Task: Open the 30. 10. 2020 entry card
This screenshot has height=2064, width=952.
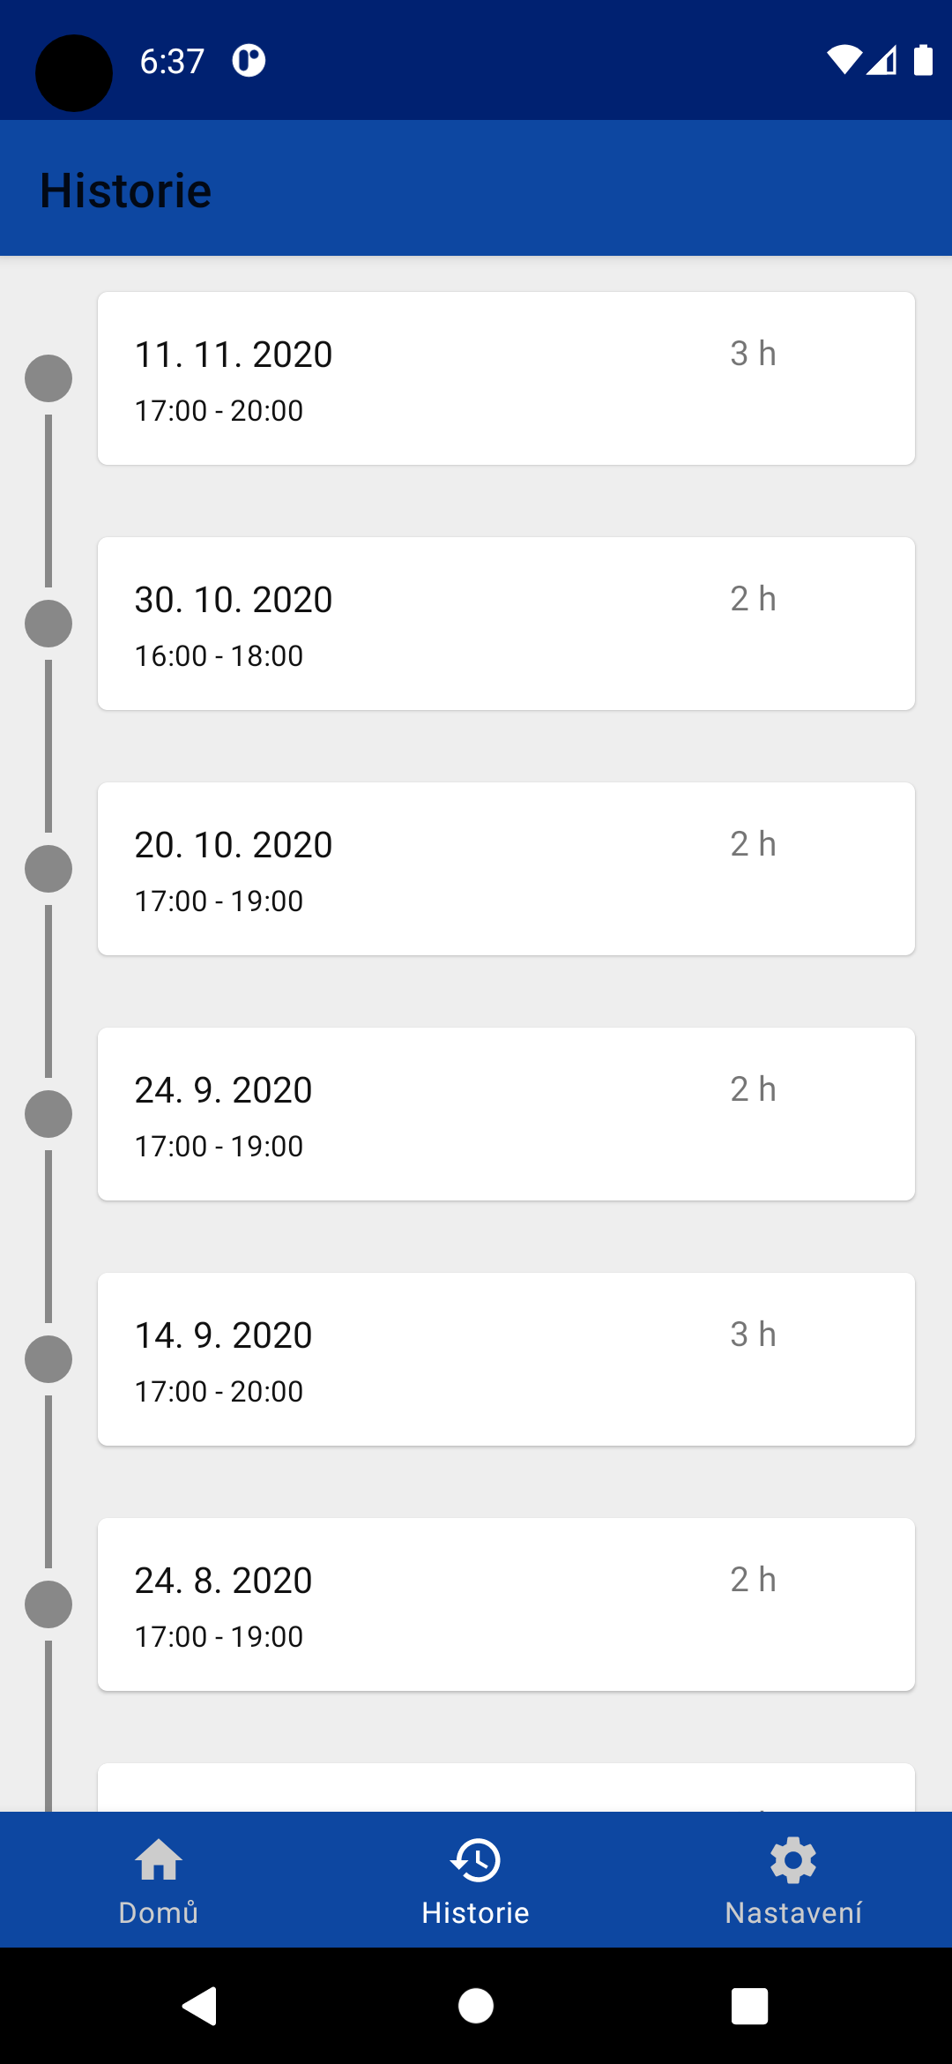Action: tap(506, 624)
